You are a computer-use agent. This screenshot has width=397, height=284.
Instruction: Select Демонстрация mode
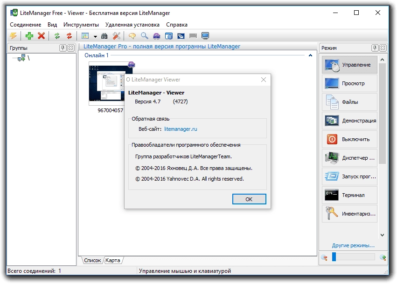(350, 121)
